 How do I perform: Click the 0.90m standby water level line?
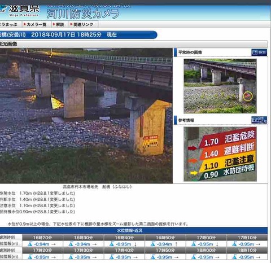[37, 212]
